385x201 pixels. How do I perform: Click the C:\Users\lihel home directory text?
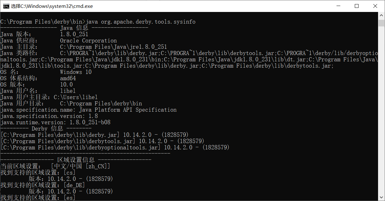click(76, 97)
